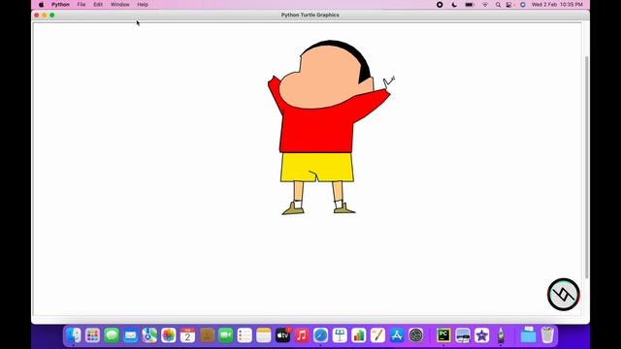621x349 pixels.
Task: Launch FaceTime from the dock
Action: (x=226, y=335)
